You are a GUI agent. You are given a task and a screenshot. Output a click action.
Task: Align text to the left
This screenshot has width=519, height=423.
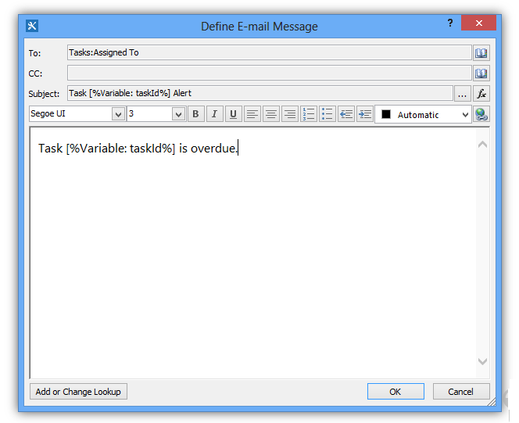(x=252, y=114)
